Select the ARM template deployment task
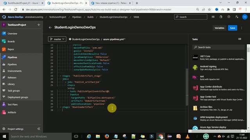 pos(219,118)
